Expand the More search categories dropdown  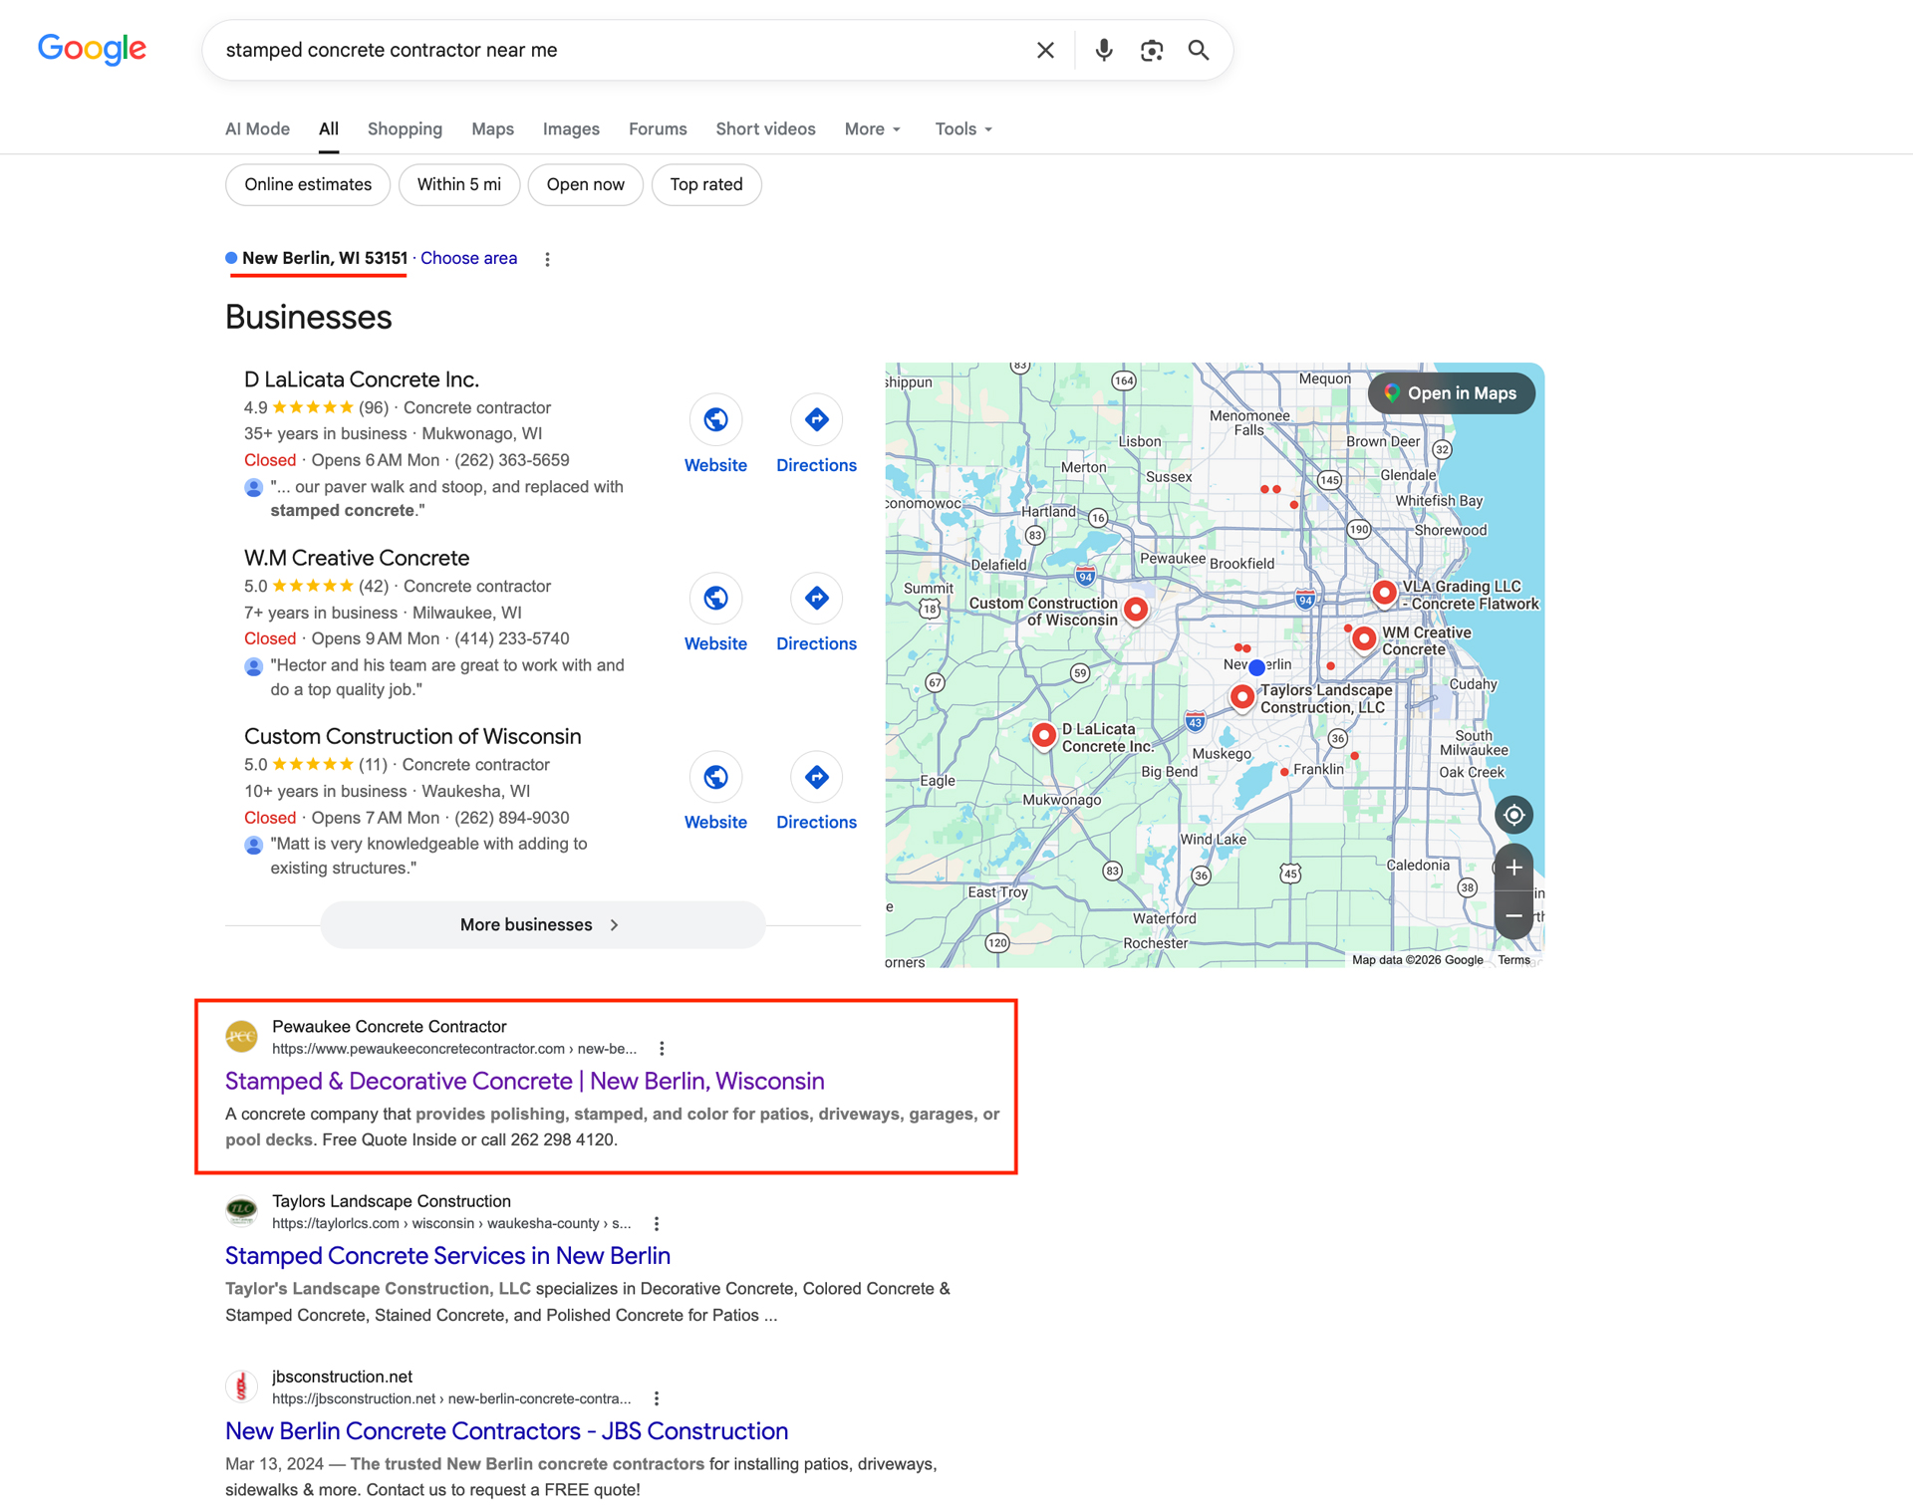(x=873, y=129)
